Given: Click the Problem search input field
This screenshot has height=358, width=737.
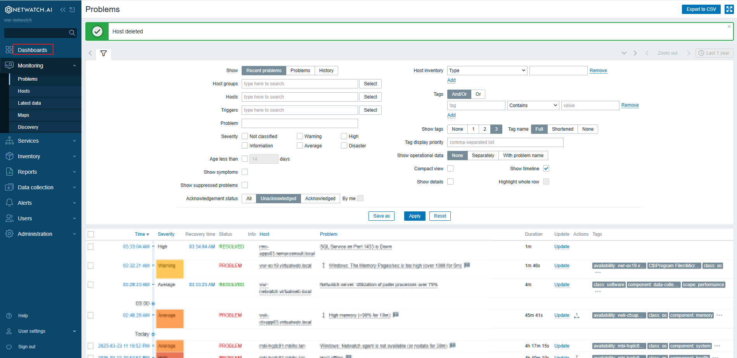Looking at the screenshot, I should point(299,123).
